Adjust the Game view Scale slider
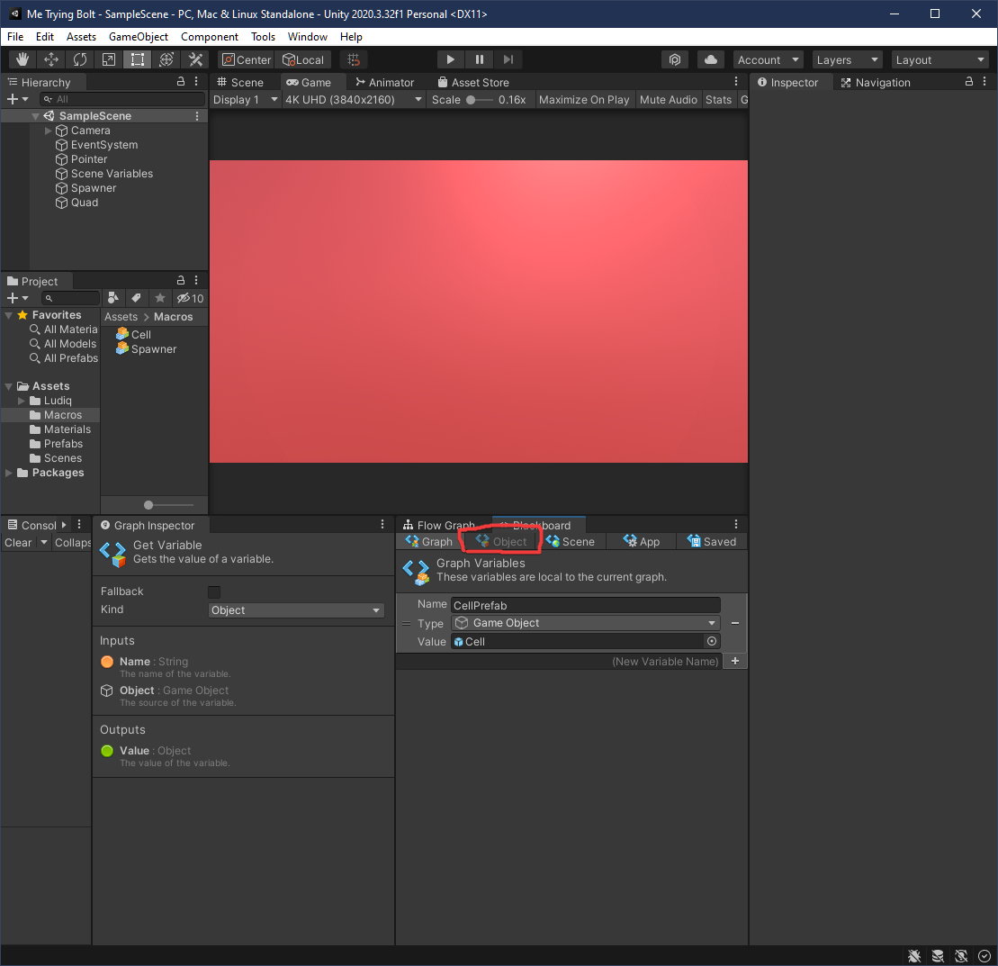Screen dimensions: 998x966 (x=471, y=100)
